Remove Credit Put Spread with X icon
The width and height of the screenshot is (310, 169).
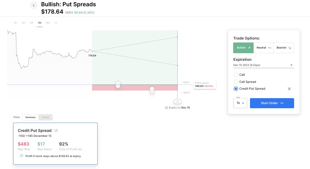click(x=289, y=89)
